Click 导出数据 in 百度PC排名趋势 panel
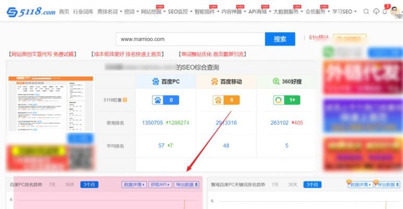 186,184
